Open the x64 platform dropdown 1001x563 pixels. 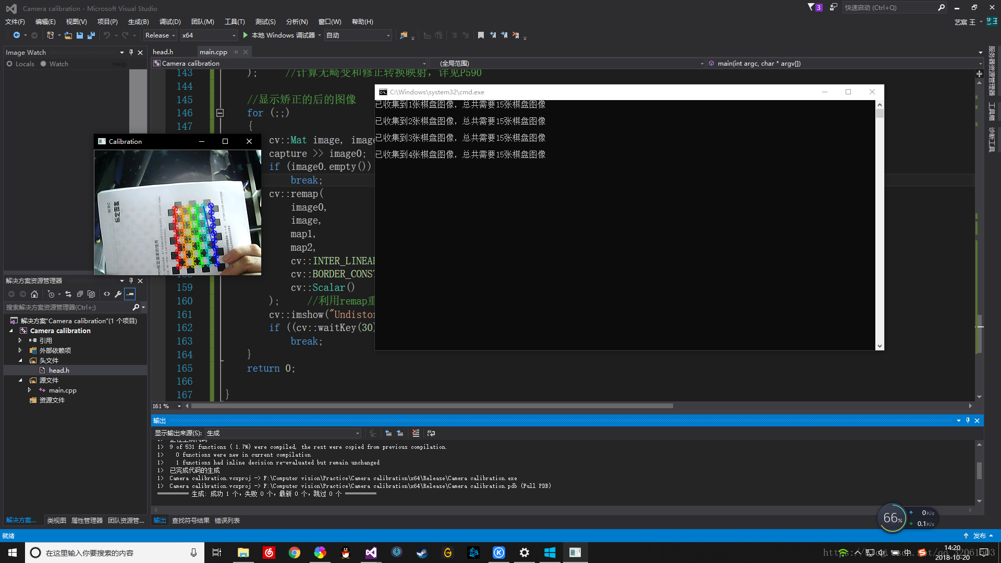click(209, 35)
